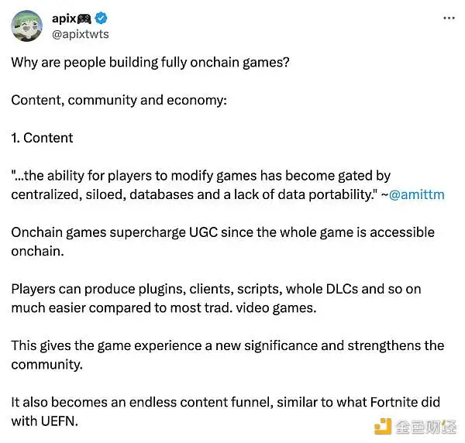Open the apix display name
The height and width of the screenshot is (443, 465).
(64, 19)
